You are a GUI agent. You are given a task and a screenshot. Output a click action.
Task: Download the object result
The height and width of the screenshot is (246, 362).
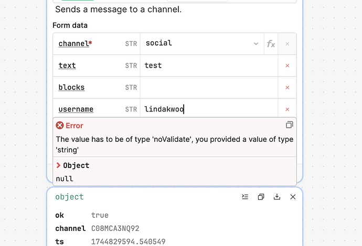pos(277,197)
